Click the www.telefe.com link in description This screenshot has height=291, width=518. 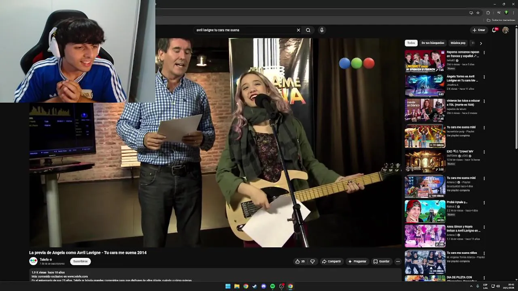click(77, 276)
